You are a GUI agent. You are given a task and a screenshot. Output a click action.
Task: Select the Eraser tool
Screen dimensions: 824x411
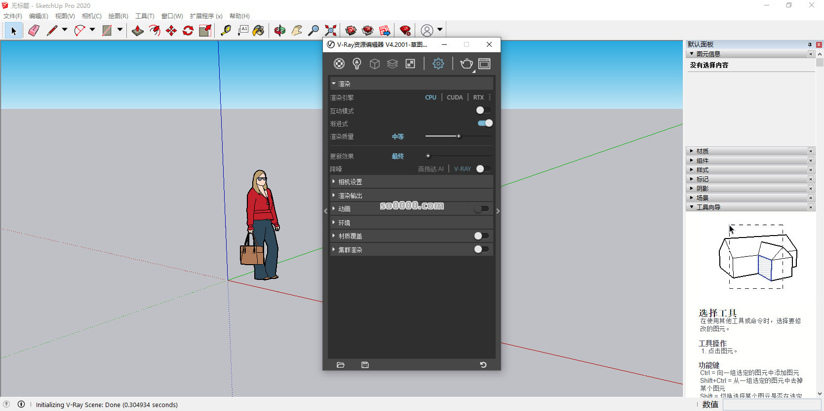(34, 31)
